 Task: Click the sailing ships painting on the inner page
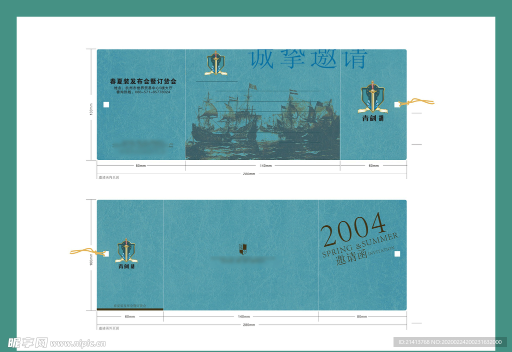click(262, 121)
